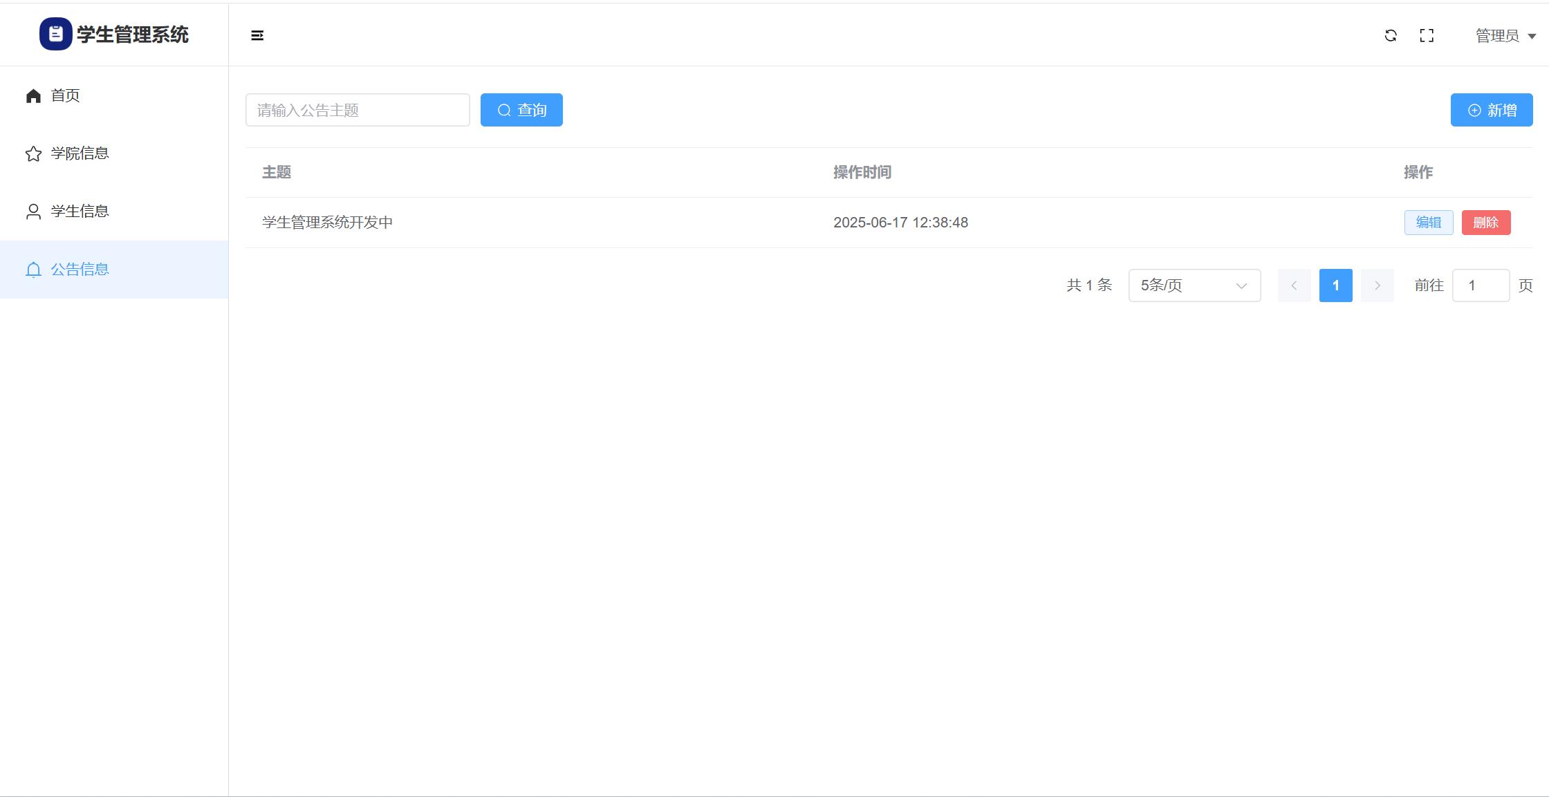Viewport: 1549px width, 797px height.
Task: Click the star icon for 学院信息
Action: (33, 153)
